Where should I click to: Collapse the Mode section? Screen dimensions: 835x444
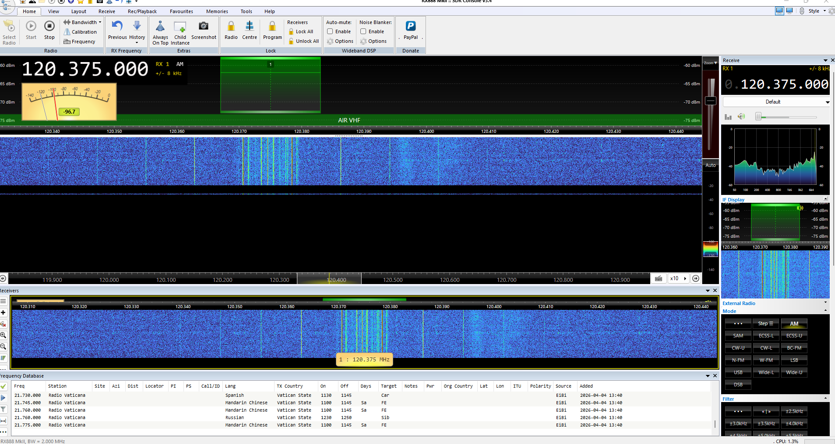(x=826, y=311)
